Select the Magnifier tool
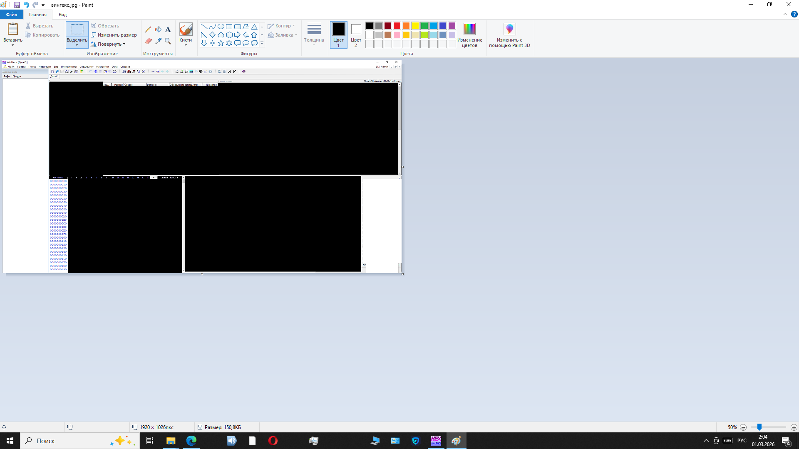This screenshot has height=449, width=799. pos(168,41)
